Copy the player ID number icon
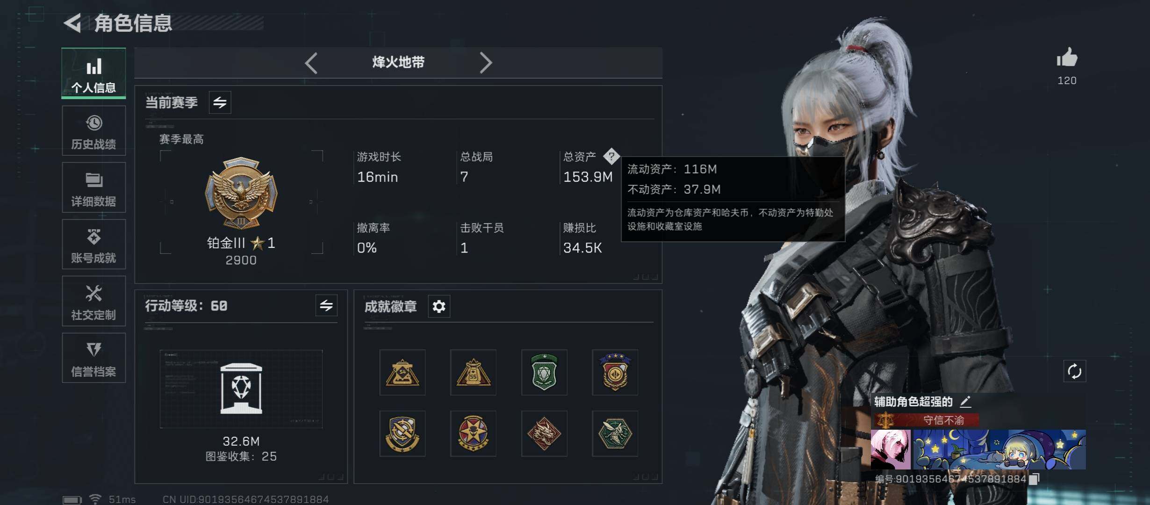This screenshot has width=1150, height=505. [x=1034, y=479]
